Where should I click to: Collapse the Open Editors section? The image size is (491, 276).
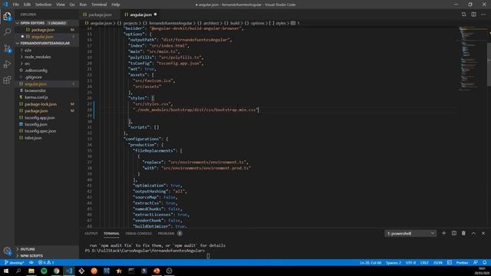[x=47, y=23]
